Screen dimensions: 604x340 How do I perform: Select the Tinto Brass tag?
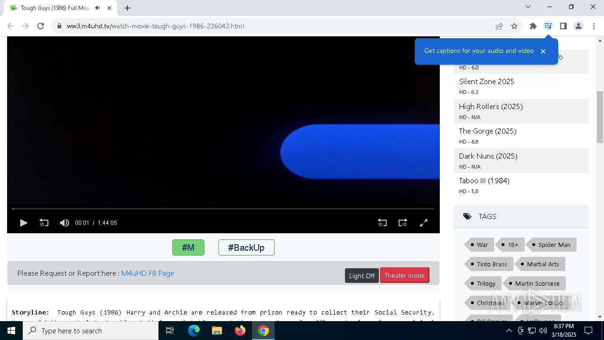point(488,264)
